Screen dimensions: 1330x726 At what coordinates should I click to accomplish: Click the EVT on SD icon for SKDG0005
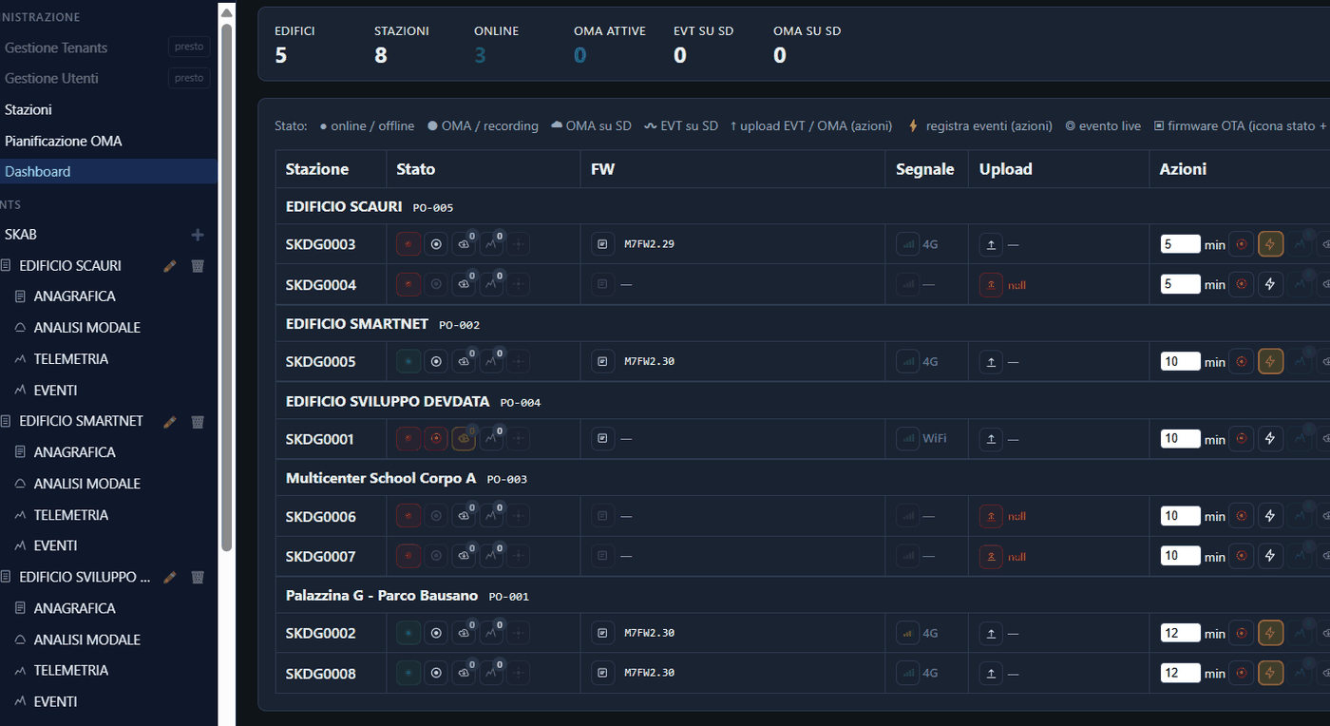pos(491,361)
